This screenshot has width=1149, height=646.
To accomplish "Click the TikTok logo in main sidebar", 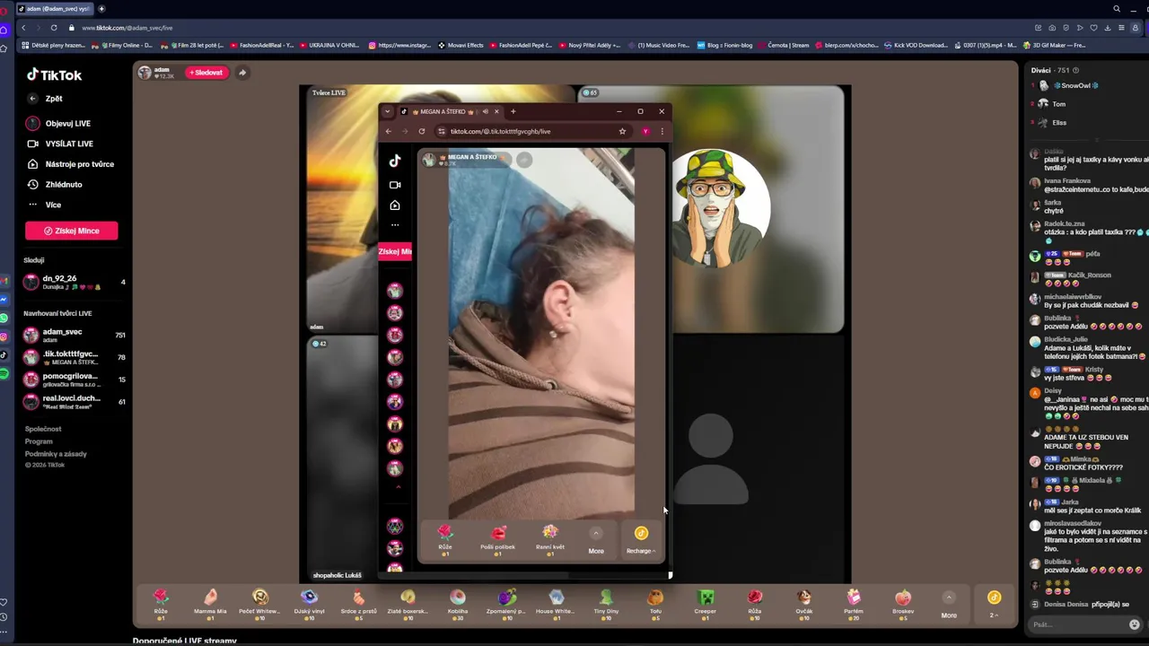I will (x=54, y=74).
